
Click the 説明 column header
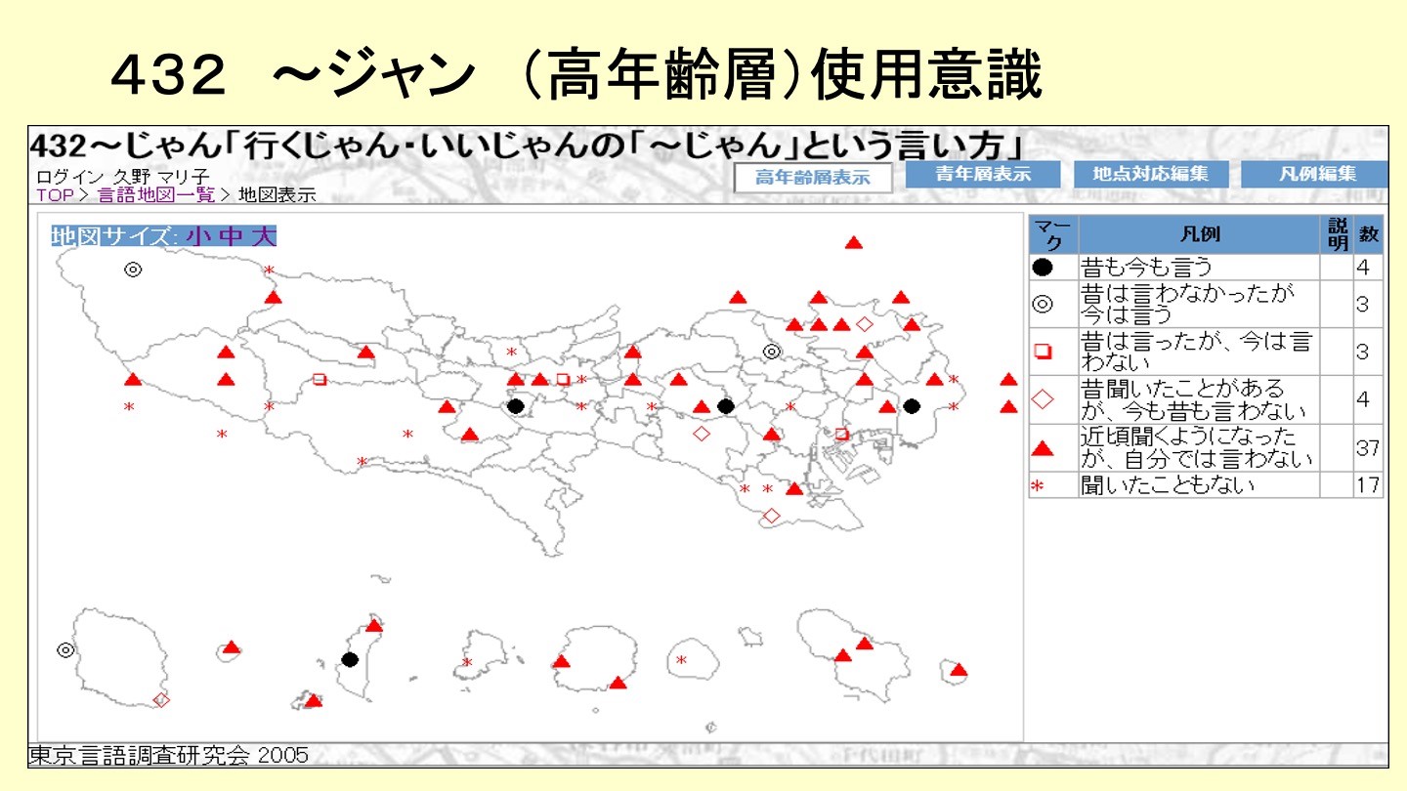[1337, 234]
